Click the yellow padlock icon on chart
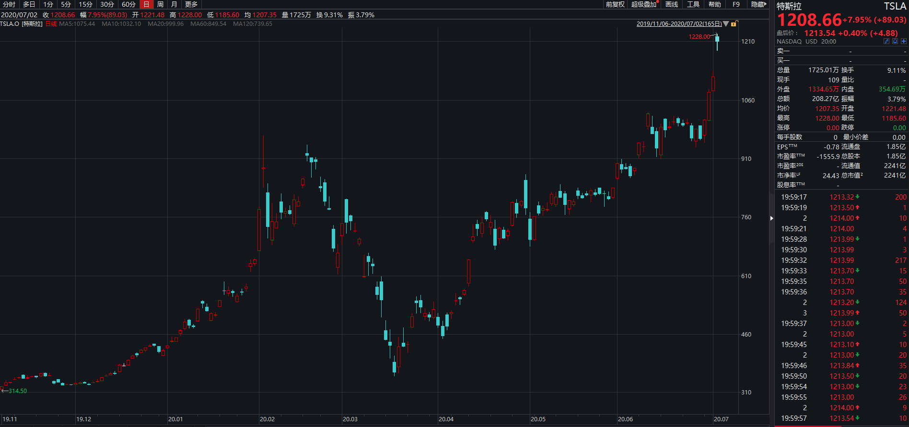The height and width of the screenshot is (427, 909). pyautogui.click(x=734, y=23)
